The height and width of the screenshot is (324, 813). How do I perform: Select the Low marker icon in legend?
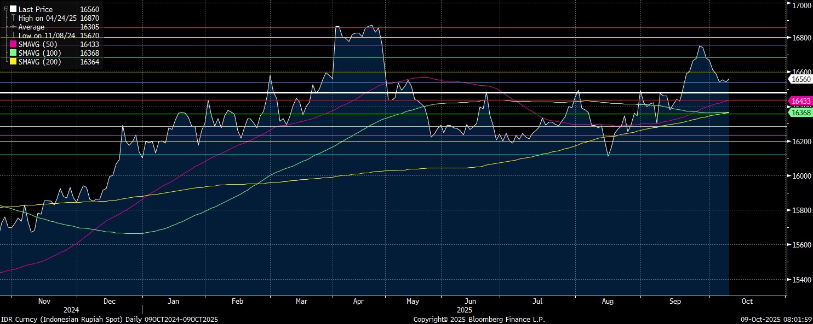pyautogui.click(x=13, y=36)
